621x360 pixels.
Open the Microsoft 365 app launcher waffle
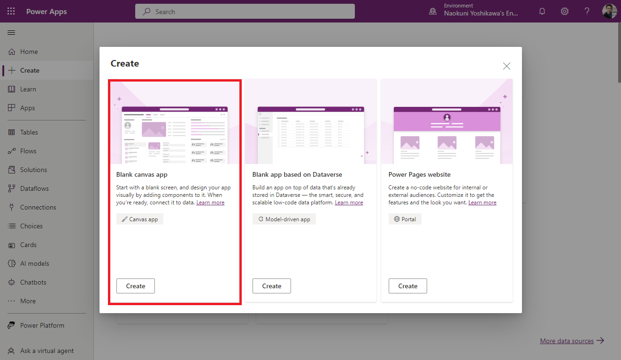pos(11,11)
